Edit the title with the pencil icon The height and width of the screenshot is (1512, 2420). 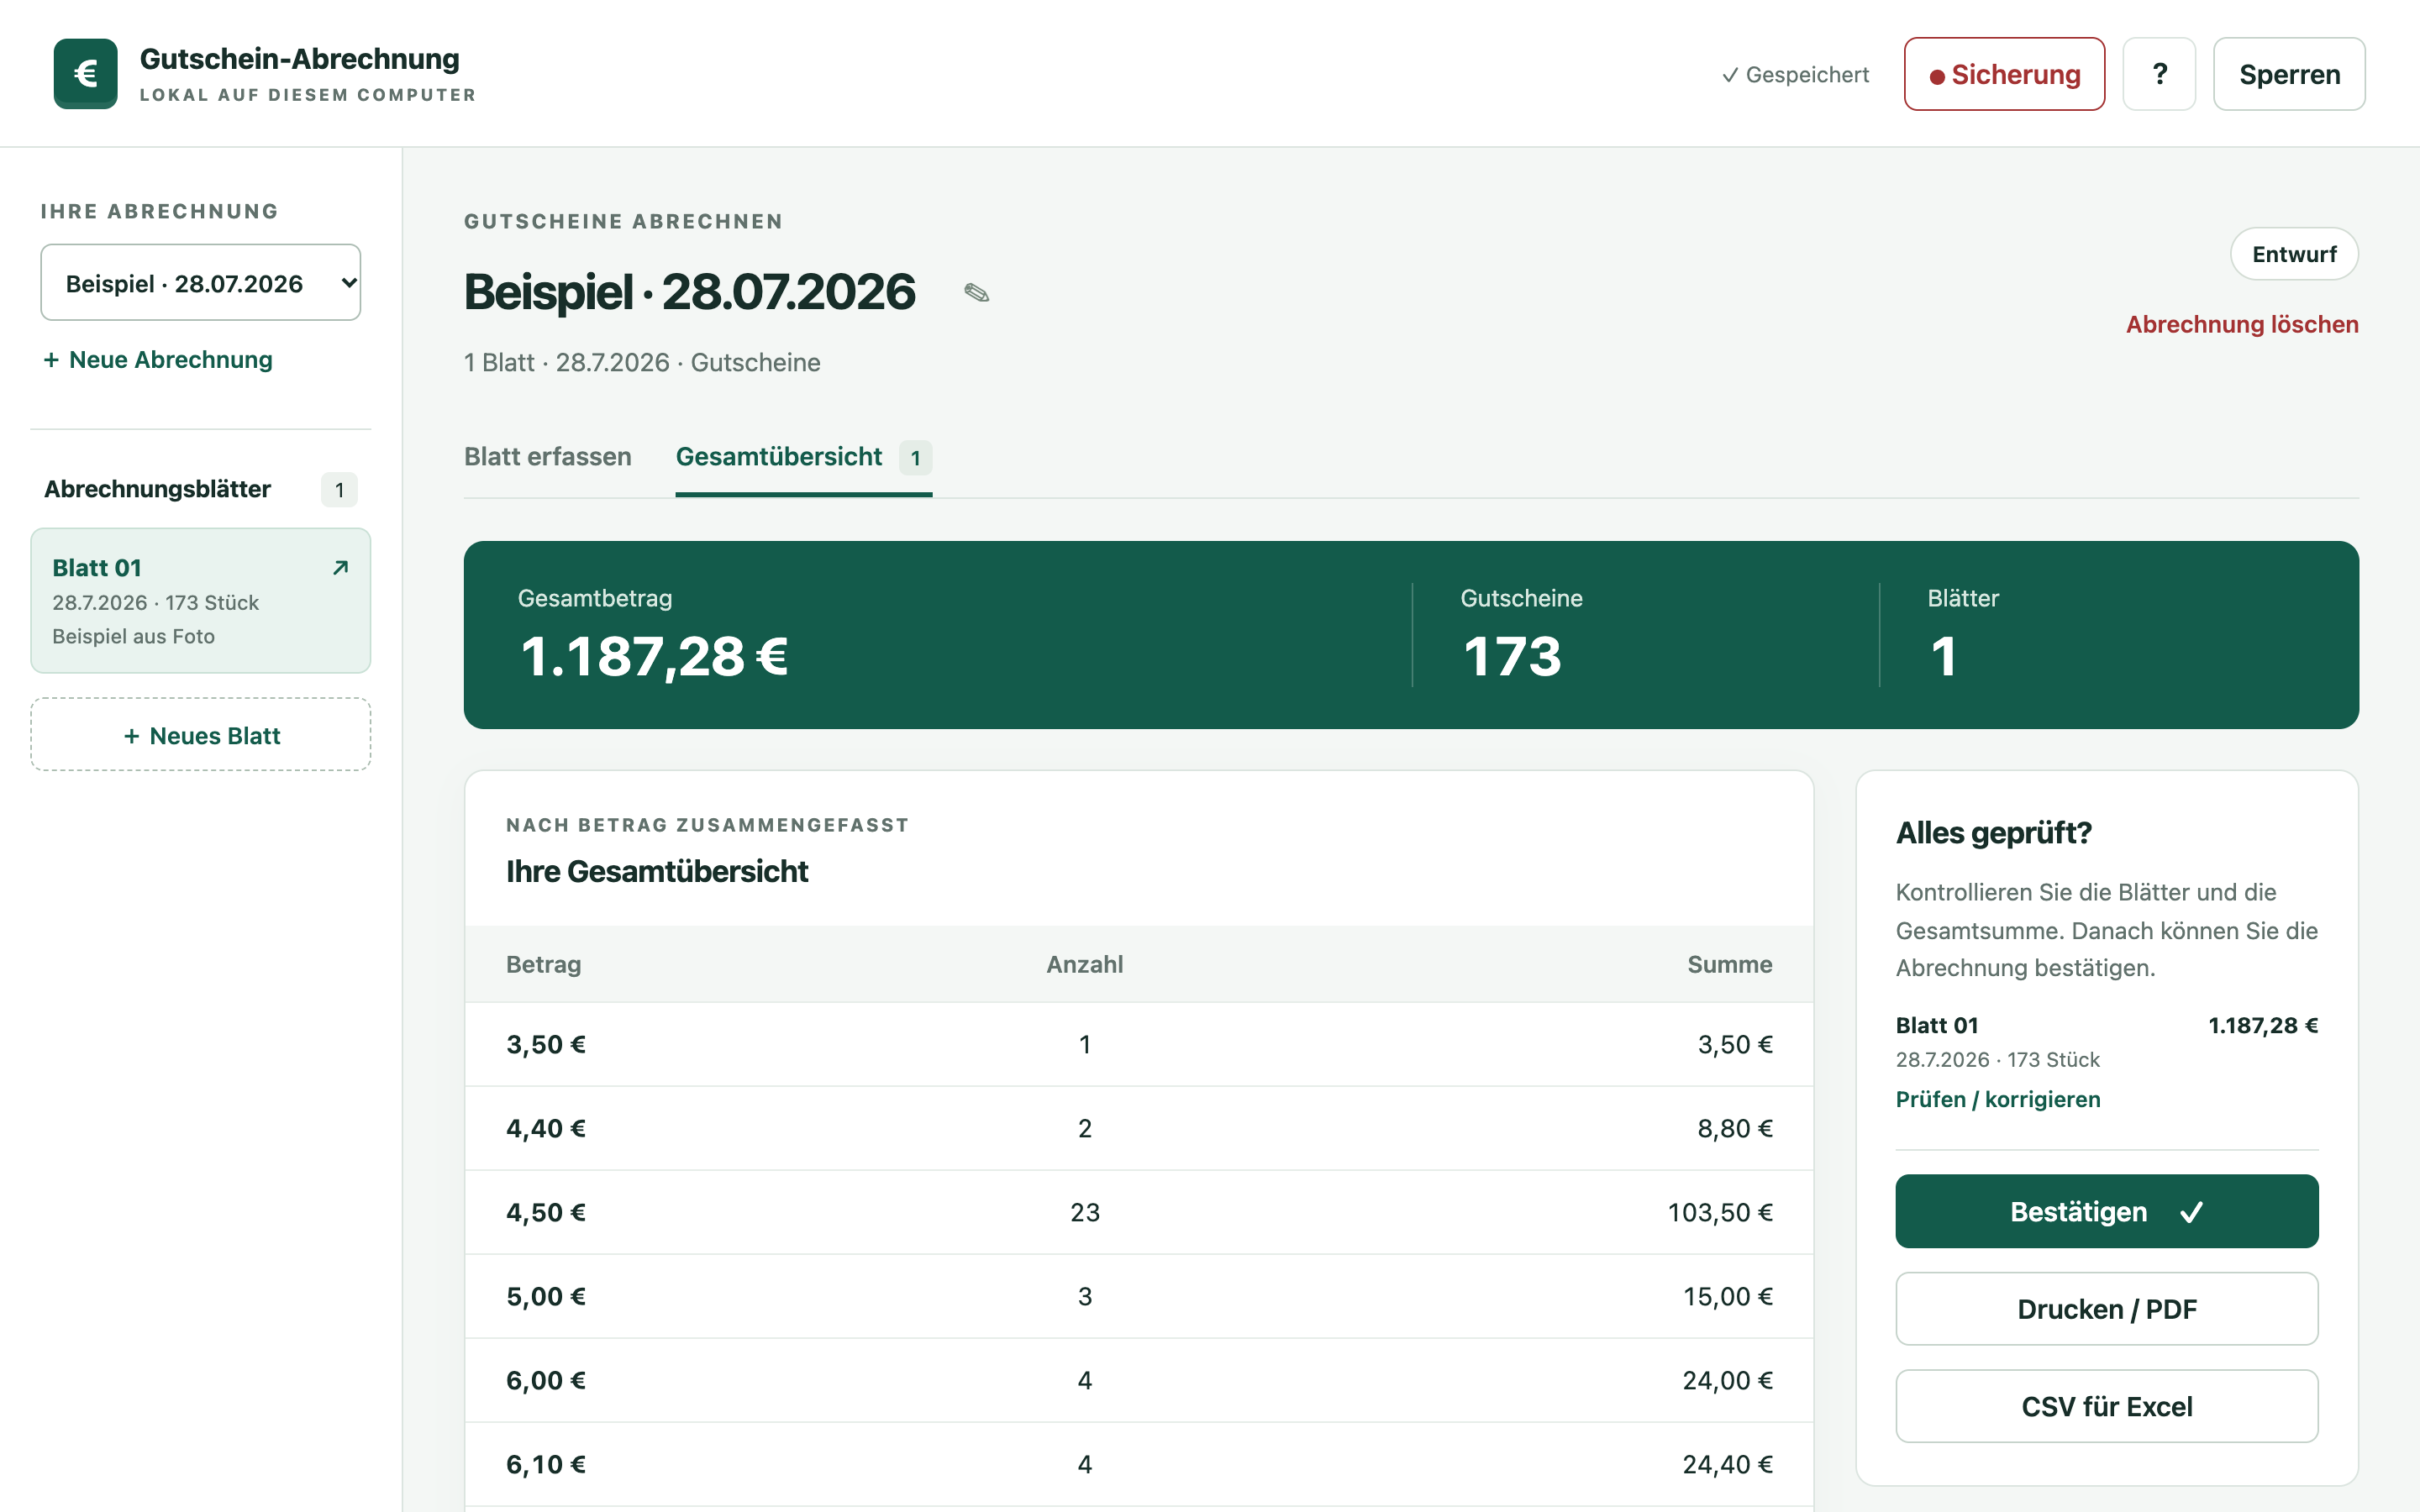pos(976,292)
